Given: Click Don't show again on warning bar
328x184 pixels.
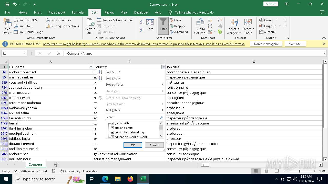Looking at the screenshot, I should (266, 44).
